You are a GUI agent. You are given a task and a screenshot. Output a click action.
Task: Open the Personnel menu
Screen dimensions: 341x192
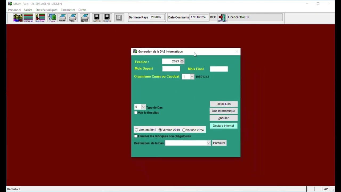tap(14, 10)
